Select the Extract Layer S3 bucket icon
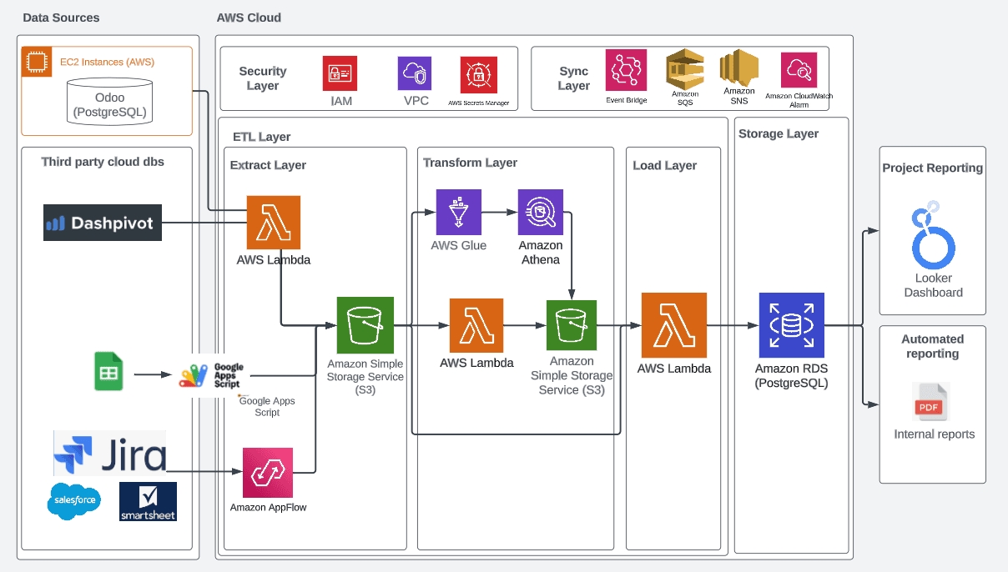 365,325
